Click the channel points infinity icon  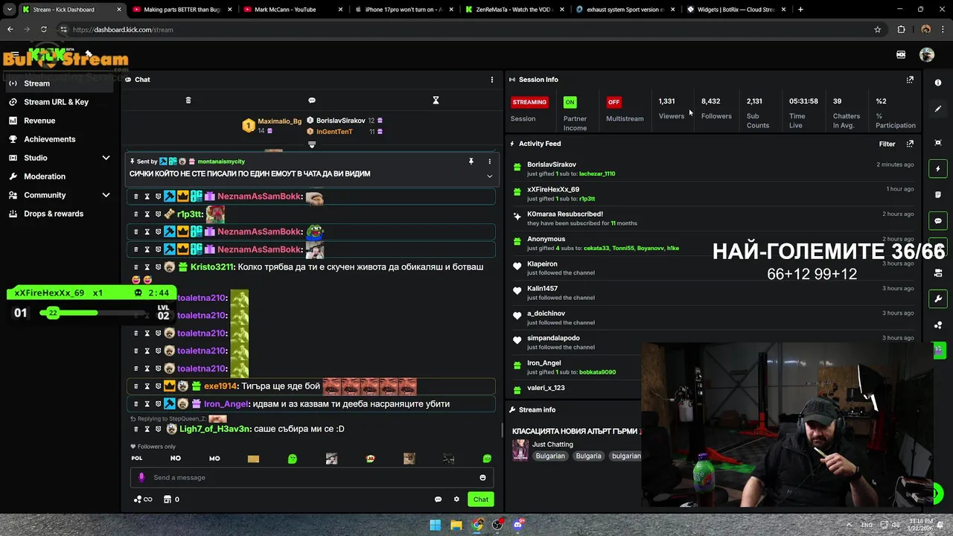tap(143, 500)
